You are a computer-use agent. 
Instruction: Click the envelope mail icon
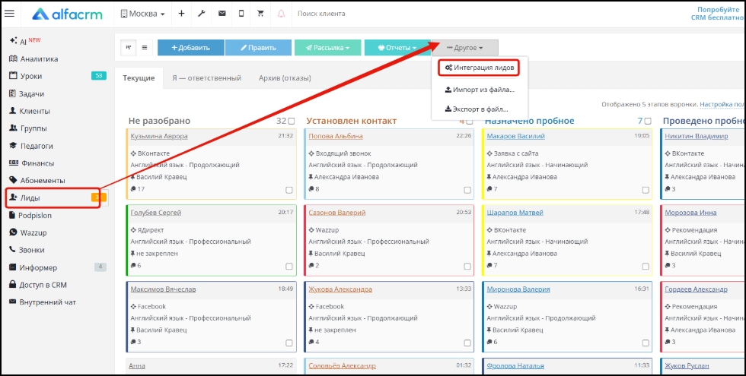click(x=222, y=14)
